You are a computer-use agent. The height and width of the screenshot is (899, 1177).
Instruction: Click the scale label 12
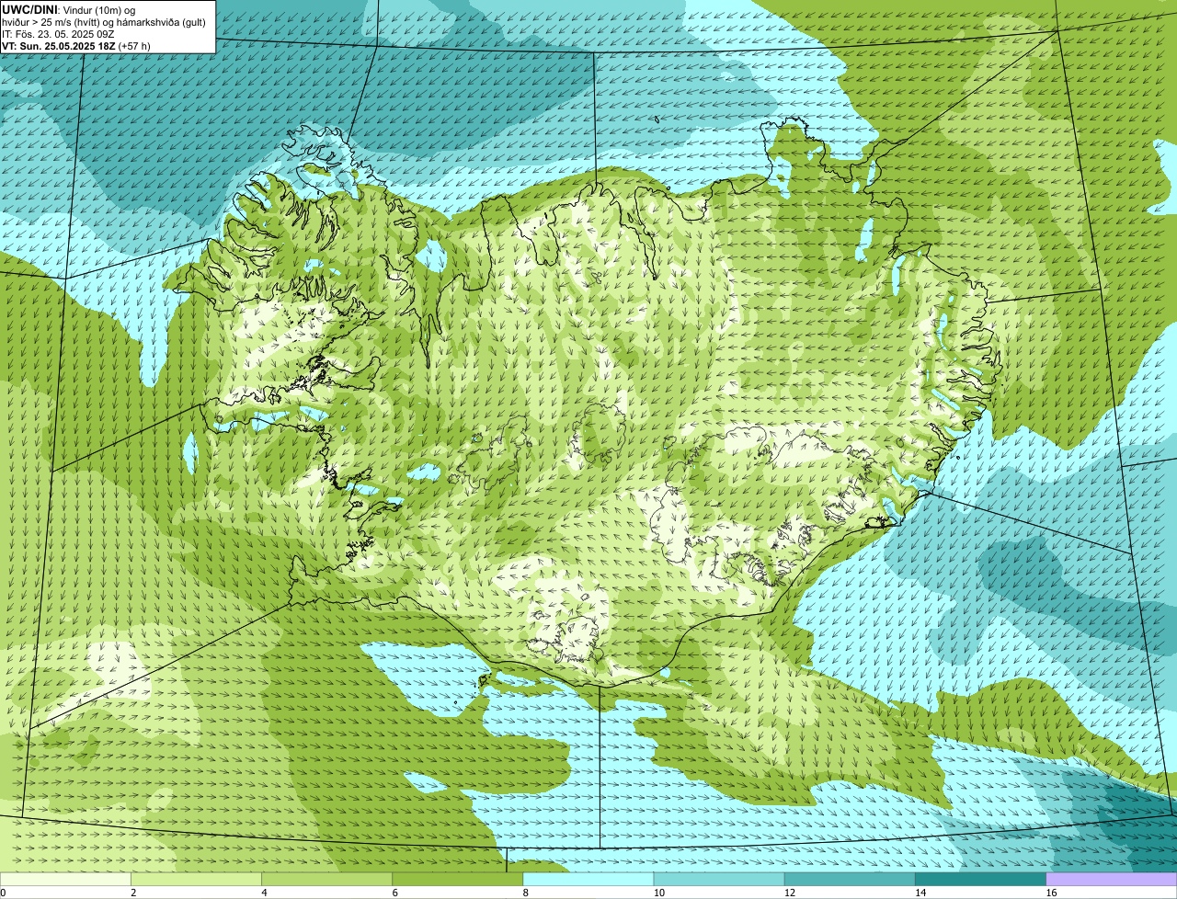(x=789, y=893)
